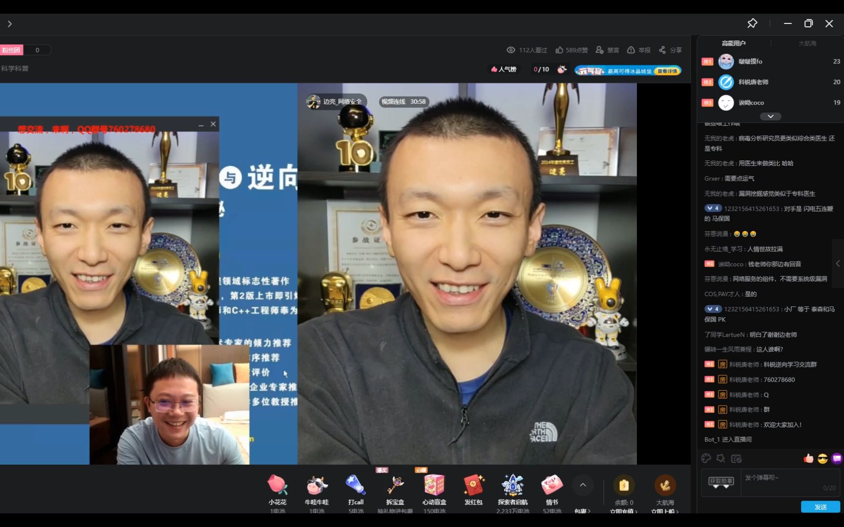Click chat message 欢迎大家加入!

click(x=782, y=425)
